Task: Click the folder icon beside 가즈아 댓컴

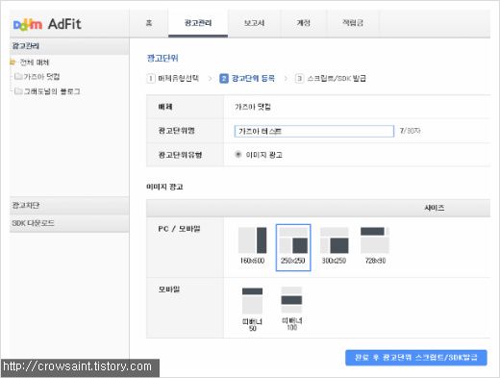Action: coord(18,76)
